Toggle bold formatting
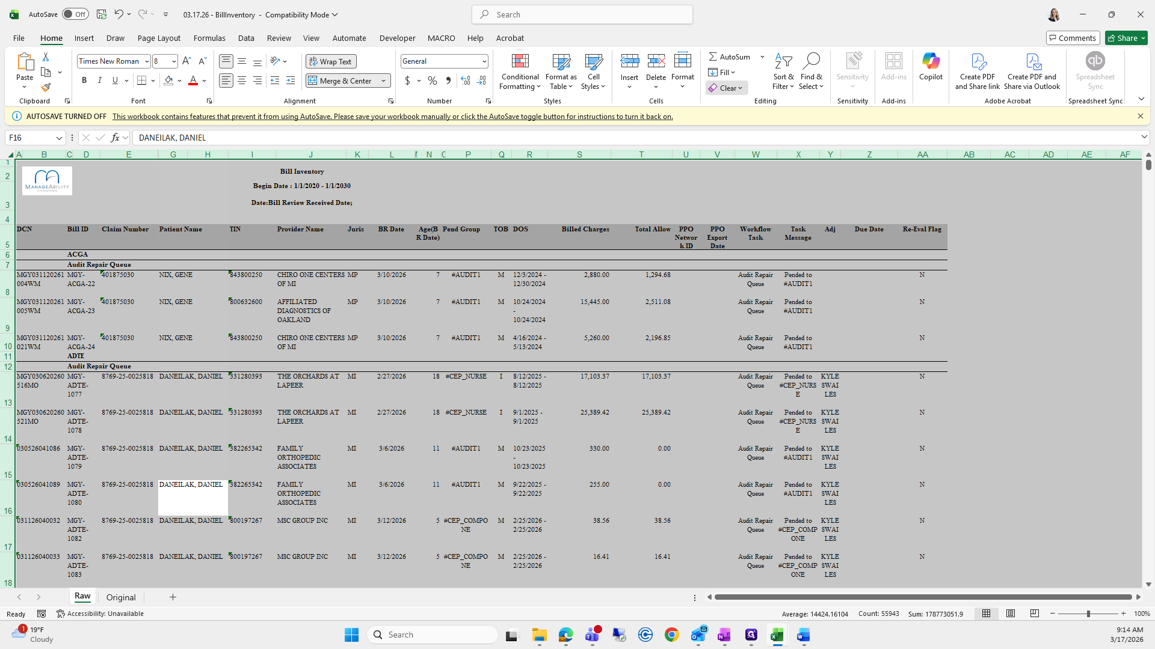Viewport: 1155px width, 649px height. (84, 81)
